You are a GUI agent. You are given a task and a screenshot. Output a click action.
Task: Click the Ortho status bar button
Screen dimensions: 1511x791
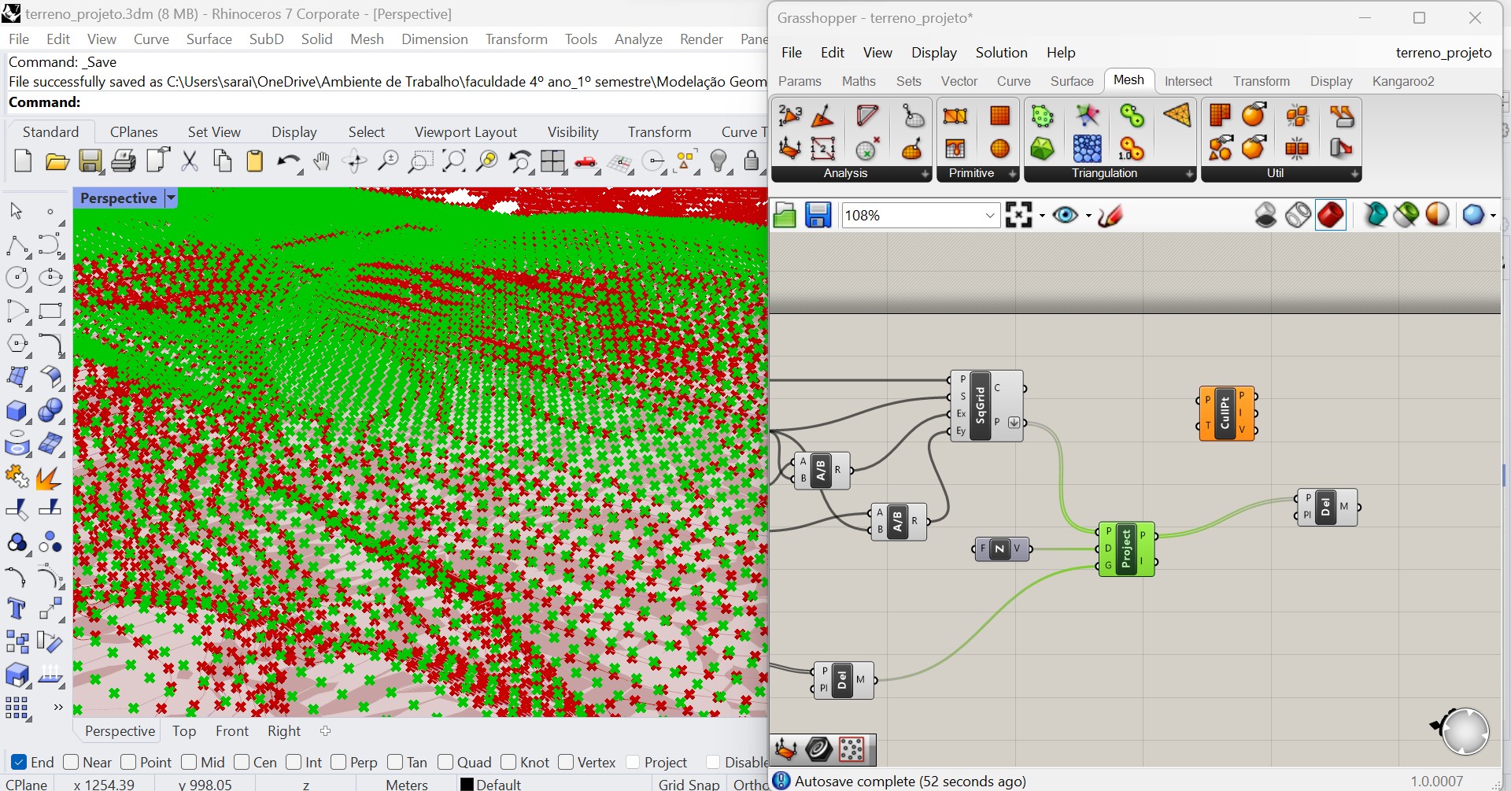750,784
